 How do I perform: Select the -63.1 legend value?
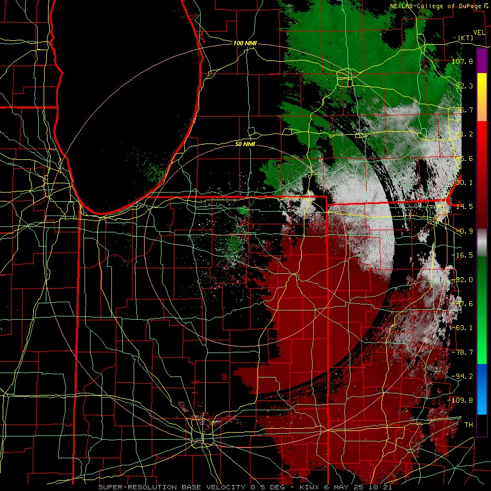(x=462, y=327)
